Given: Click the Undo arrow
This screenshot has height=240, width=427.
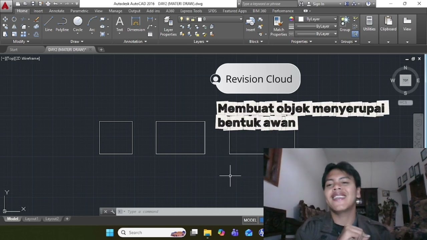Looking at the screenshot, I should point(55,4).
